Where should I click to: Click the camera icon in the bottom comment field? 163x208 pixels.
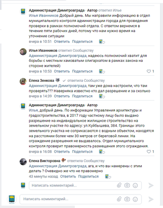pos(127,199)
